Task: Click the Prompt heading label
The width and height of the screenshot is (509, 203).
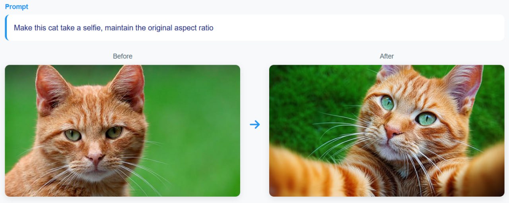Action: (17, 7)
